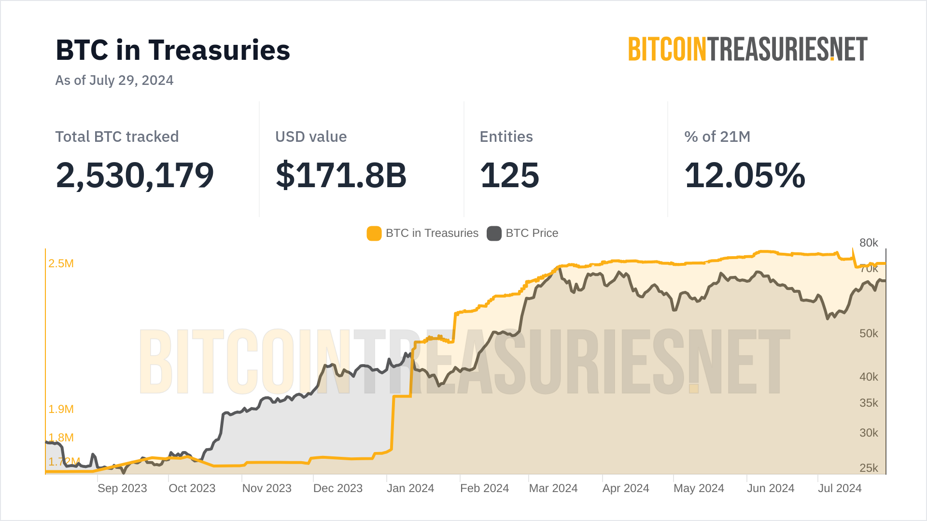Click the 50k price axis label
This screenshot has height=521, width=927.
(869, 333)
